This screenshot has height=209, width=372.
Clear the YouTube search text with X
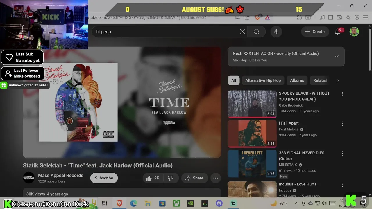tap(242, 32)
